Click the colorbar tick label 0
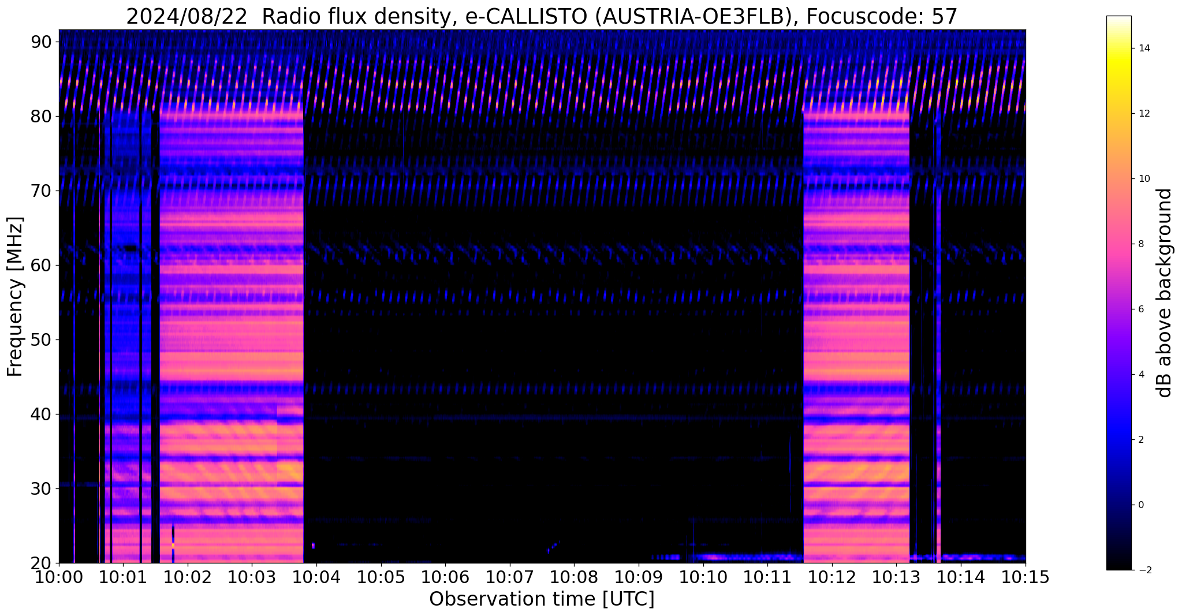 coord(1140,505)
